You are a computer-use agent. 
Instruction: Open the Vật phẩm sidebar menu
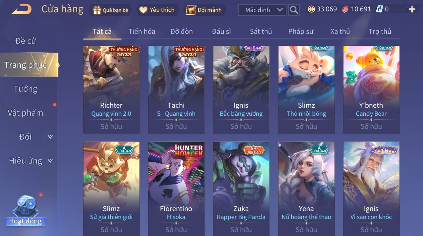26,113
